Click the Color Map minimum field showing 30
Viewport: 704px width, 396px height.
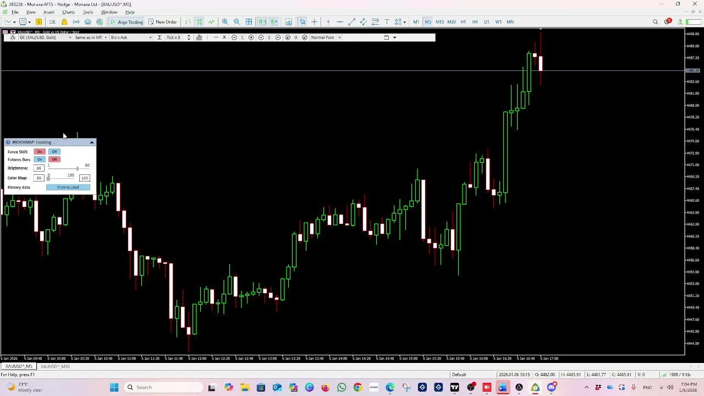point(39,178)
